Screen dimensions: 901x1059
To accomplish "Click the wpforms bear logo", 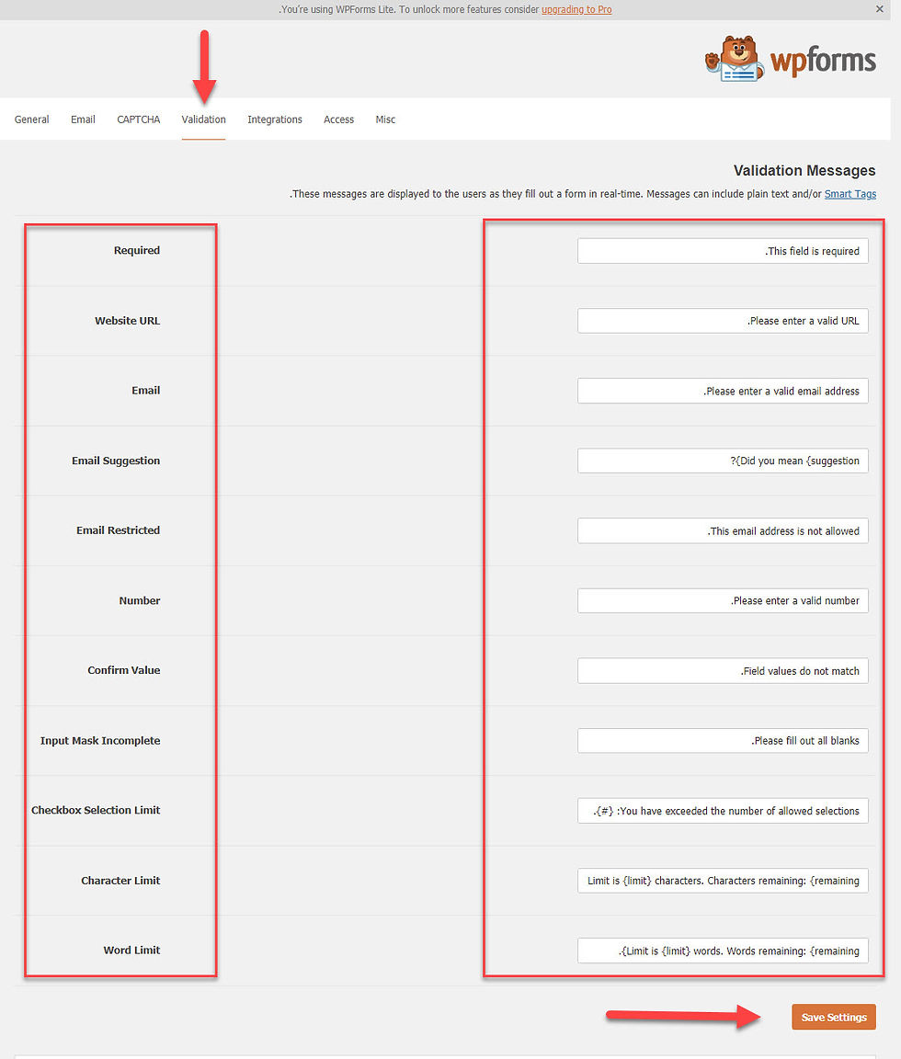I will click(791, 59).
